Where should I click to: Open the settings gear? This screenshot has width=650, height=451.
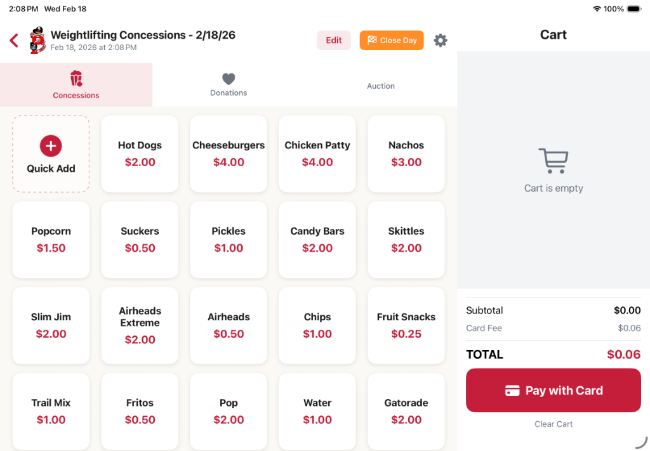[x=440, y=40]
